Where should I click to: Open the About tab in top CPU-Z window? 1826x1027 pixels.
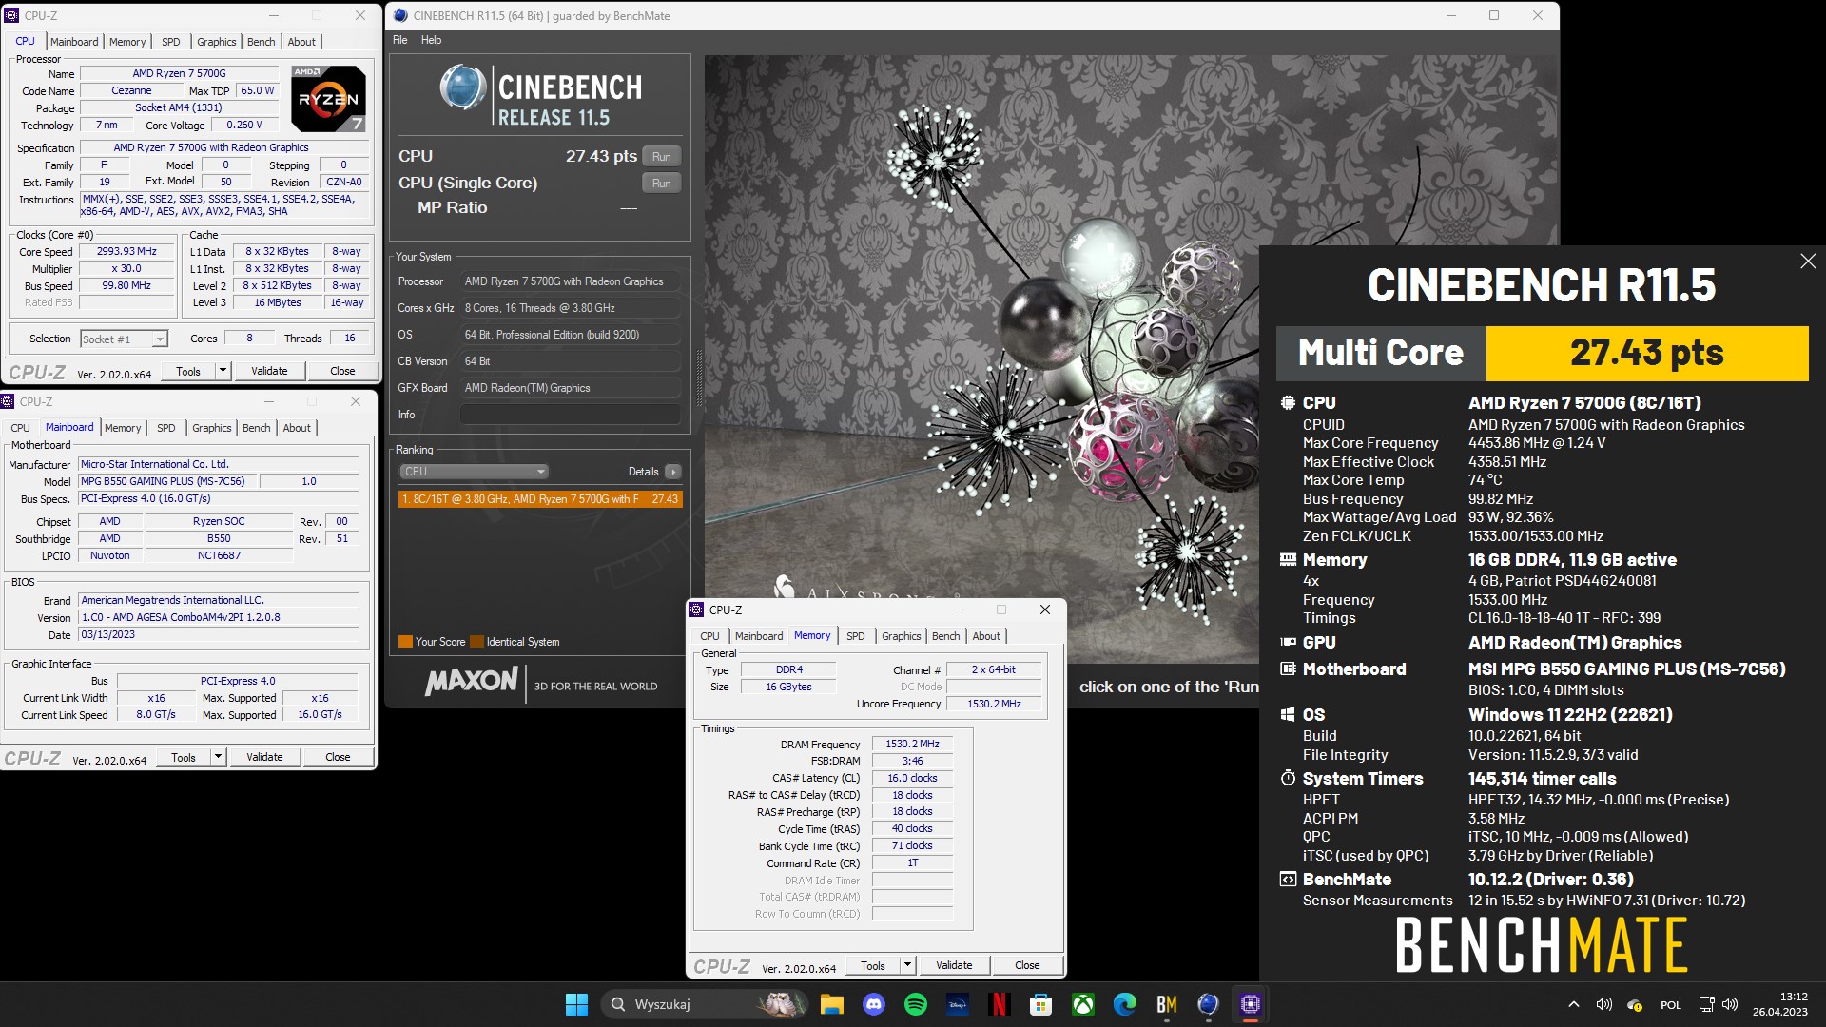click(301, 42)
